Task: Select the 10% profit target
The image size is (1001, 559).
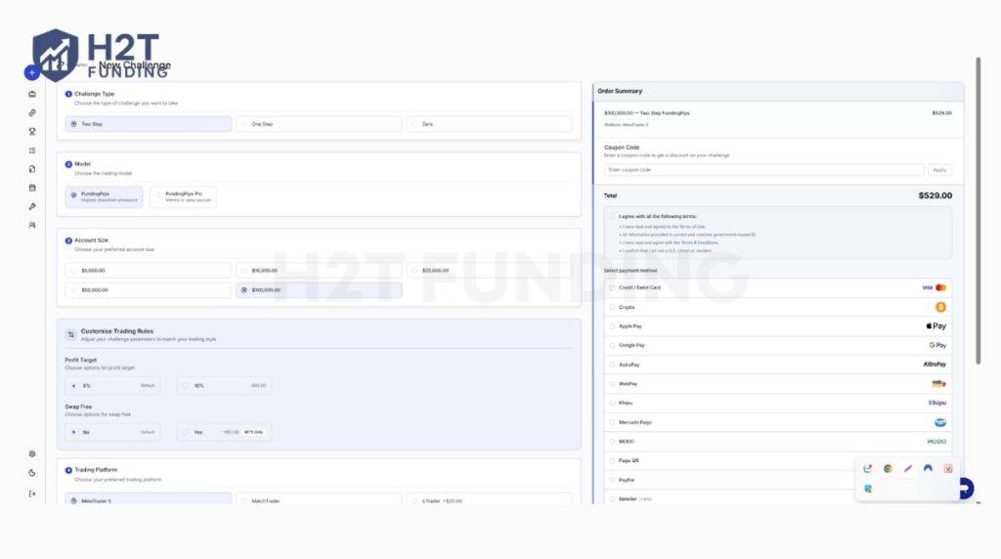Action: click(x=224, y=385)
